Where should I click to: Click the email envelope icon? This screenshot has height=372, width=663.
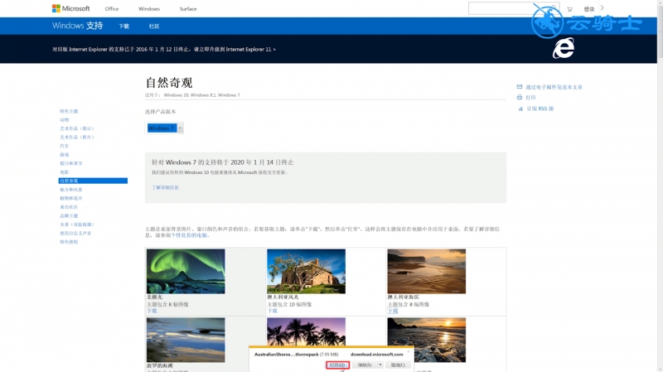pos(520,87)
